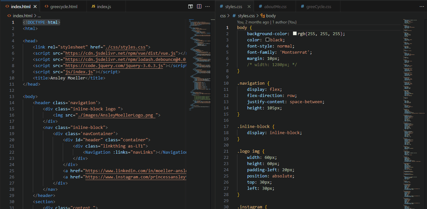Open More Actions ellipsis in left editor group
This screenshot has width=427, height=209.
[207, 6]
